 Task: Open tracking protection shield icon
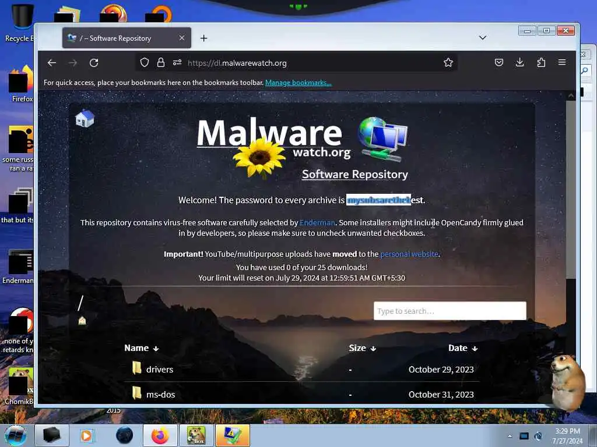coord(145,63)
